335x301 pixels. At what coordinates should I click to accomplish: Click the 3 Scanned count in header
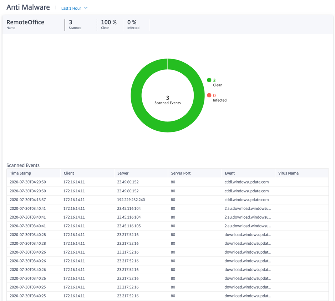[75, 24]
